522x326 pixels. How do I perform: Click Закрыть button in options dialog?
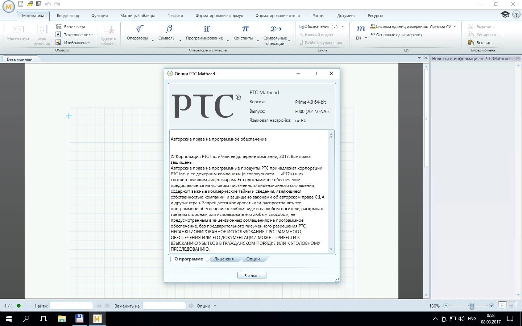(x=252, y=276)
